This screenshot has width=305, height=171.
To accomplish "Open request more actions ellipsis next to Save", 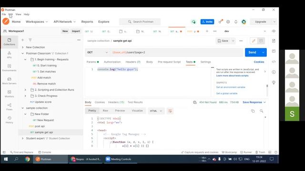I will pos(241,41).
